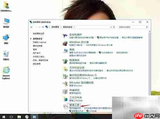Open the Internet Explorer desktop icon
The image size is (160, 119).
tap(6, 73)
